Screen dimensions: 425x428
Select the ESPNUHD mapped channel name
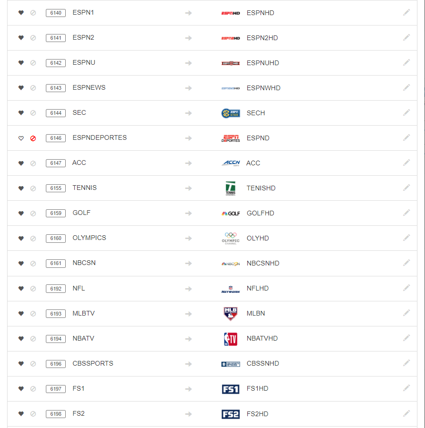(x=263, y=63)
